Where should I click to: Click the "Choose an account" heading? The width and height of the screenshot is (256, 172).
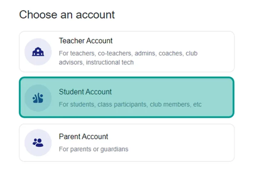[67, 14]
